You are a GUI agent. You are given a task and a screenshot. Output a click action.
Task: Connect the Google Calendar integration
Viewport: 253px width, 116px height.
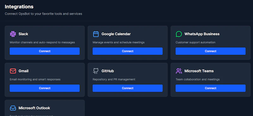[128, 51]
